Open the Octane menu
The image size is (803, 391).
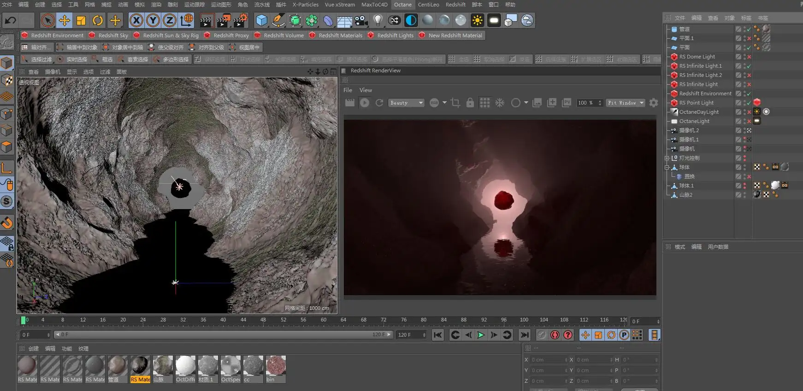tap(402, 5)
